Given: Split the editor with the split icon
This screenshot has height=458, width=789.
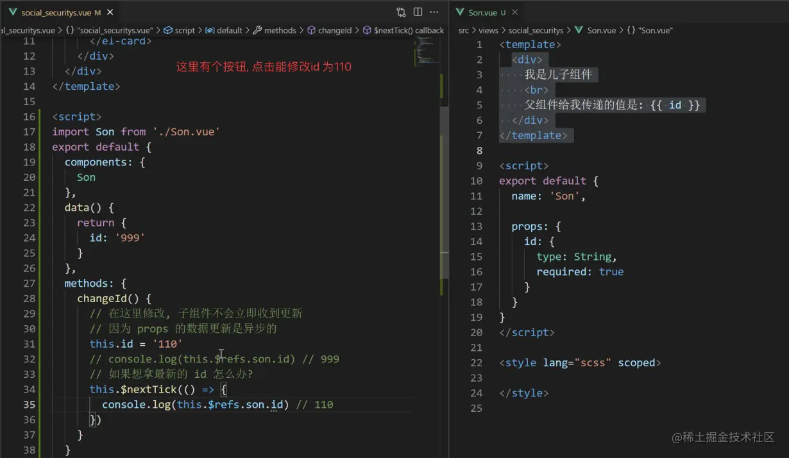Looking at the screenshot, I should pos(418,12).
